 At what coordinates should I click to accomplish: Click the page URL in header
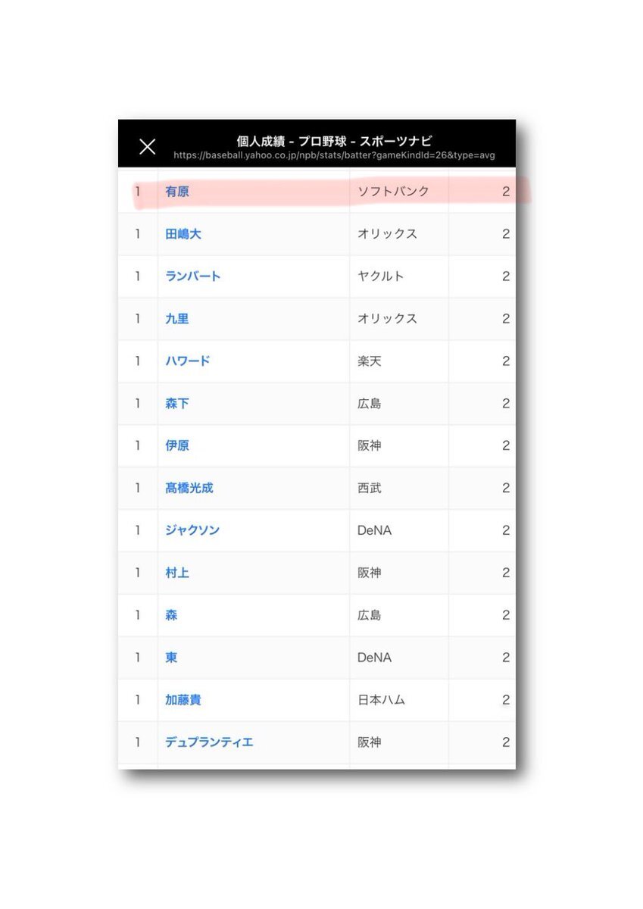[334, 155]
